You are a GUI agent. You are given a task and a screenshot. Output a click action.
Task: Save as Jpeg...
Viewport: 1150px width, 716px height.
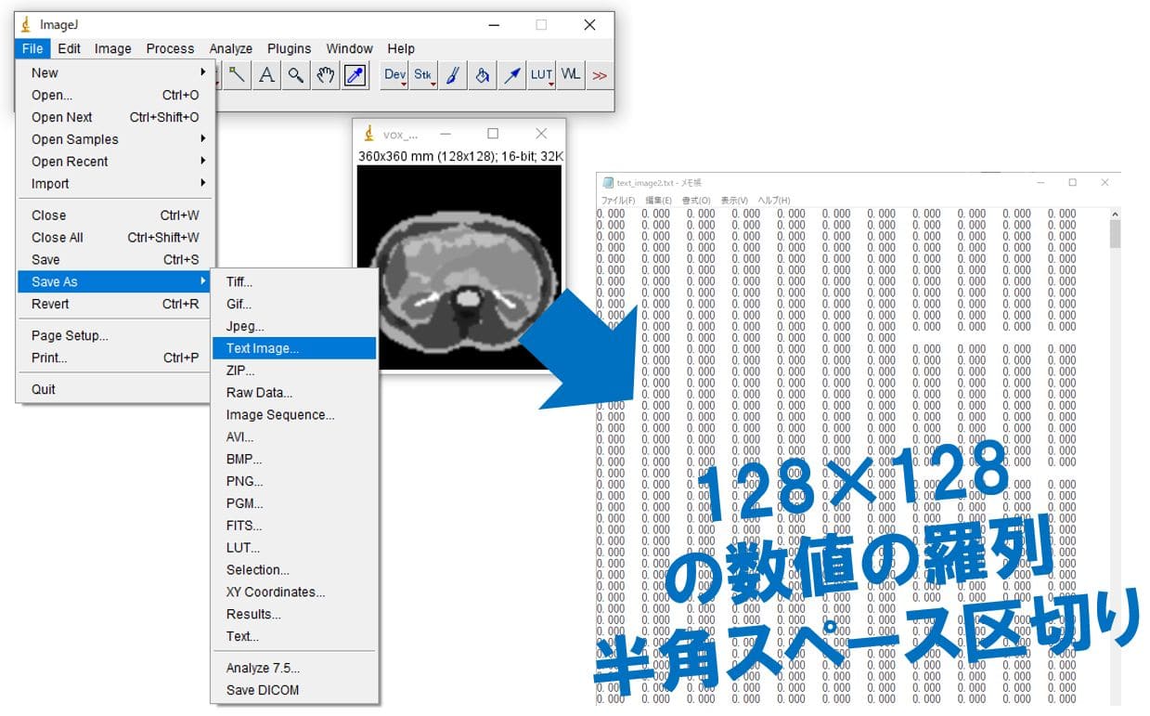coord(294,326)
